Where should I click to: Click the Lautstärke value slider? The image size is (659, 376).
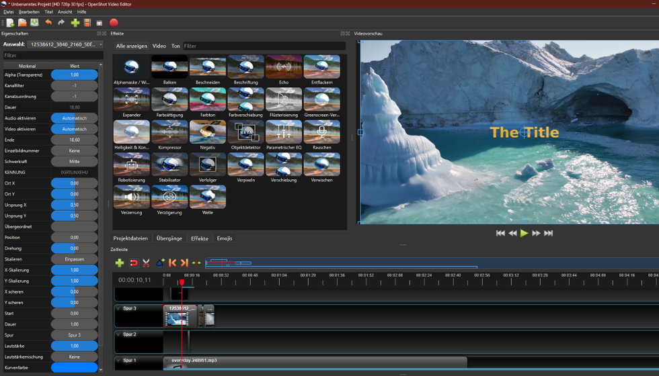pyautogui.click(x=75, y=346)
